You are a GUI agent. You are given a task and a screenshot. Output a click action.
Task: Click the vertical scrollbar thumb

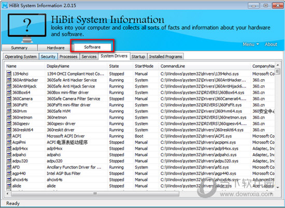pyautogui.click(x=278, y=71)
